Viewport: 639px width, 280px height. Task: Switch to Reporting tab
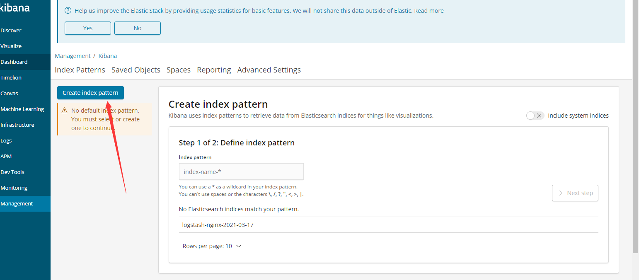[214, 70]
